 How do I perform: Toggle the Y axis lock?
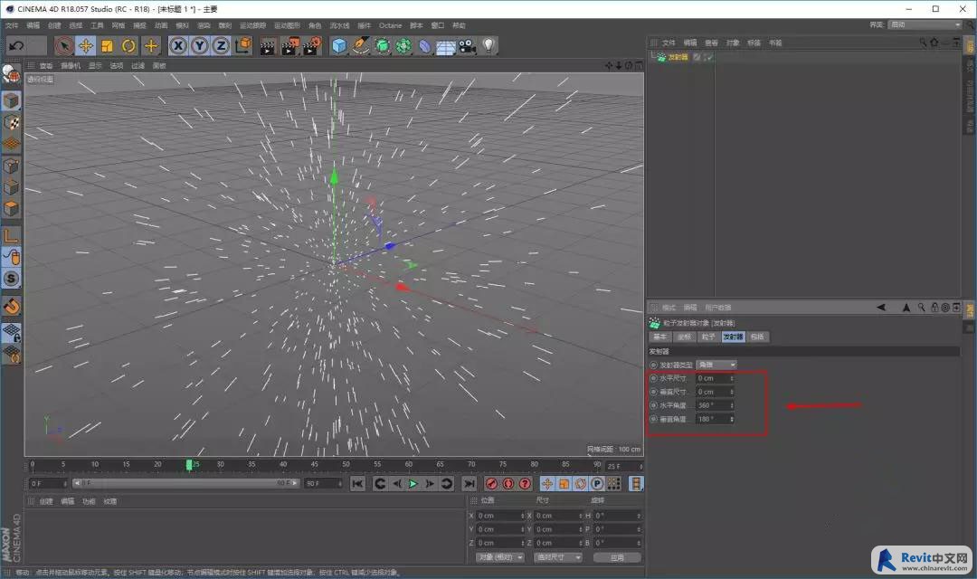199,45
